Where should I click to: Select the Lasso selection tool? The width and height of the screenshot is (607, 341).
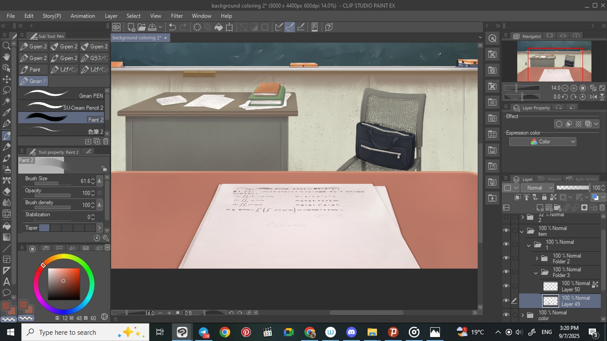7,90
